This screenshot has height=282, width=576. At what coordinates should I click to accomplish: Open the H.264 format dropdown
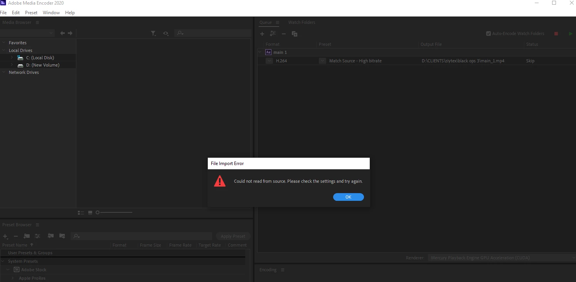269,61
